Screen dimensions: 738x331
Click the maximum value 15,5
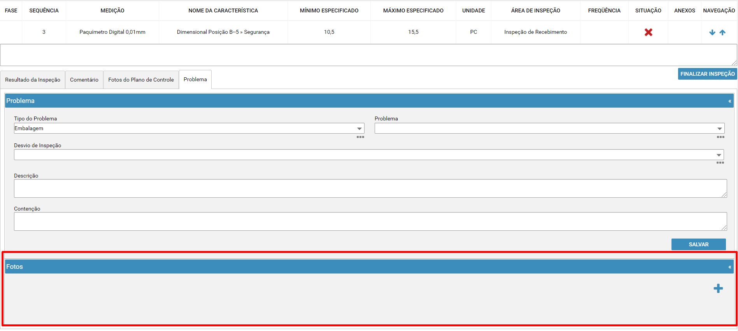click(x=413, y=32)
